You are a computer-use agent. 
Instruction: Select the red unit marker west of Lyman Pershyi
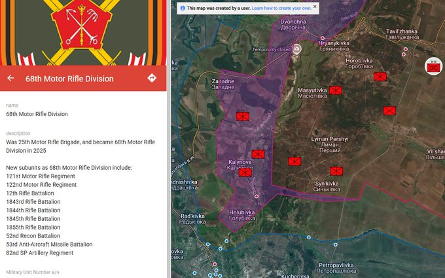[x=294, y=161]
